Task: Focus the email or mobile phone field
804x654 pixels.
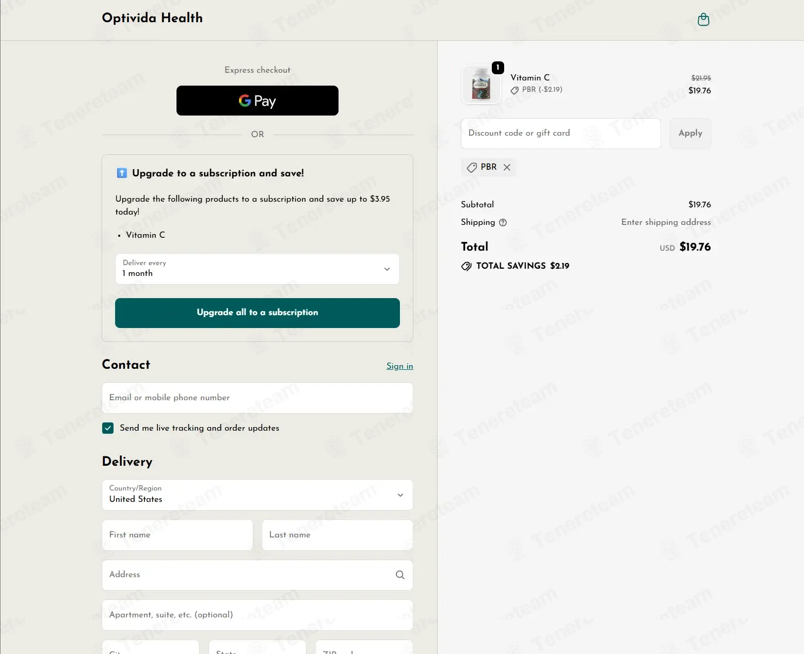Action: tap(258, 398)
